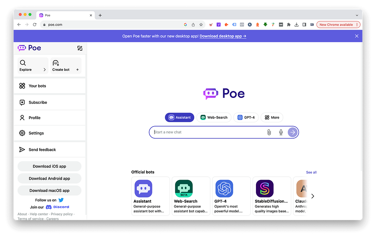Click the send arrow button
The image size is (376, 238).
[x=293, y=132]
